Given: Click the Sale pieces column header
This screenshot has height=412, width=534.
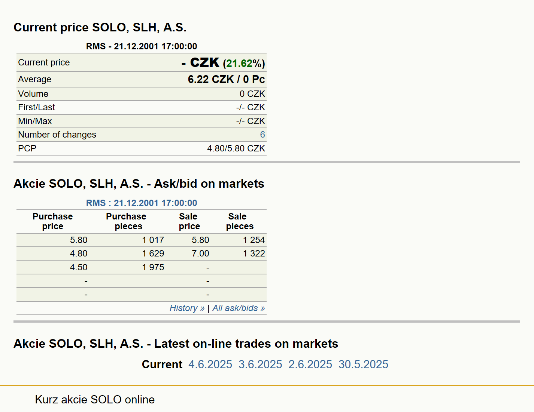Looking at the screenshot, I should 240,221.
